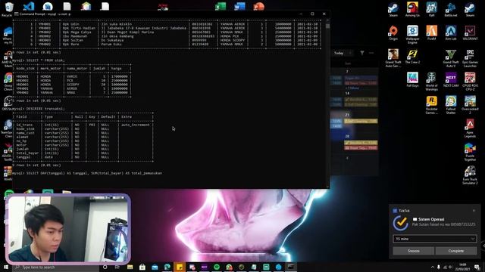Launch the Fall Guys shortcut

point(412,79)
